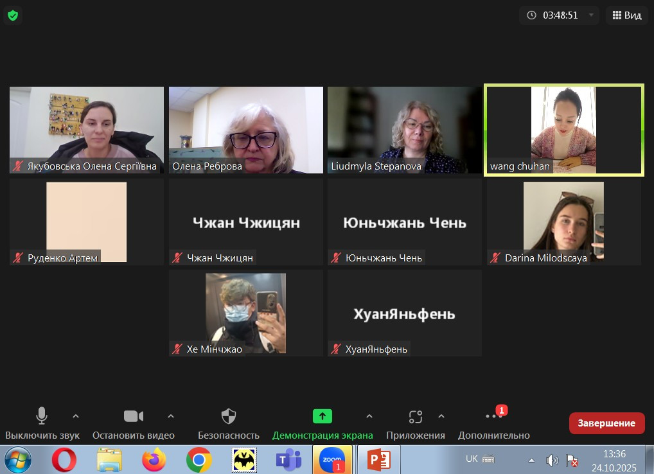Open Microsoft Teams from taskbar
The width and height of the screenshot is (654, 474).
(x=288, y=460)
